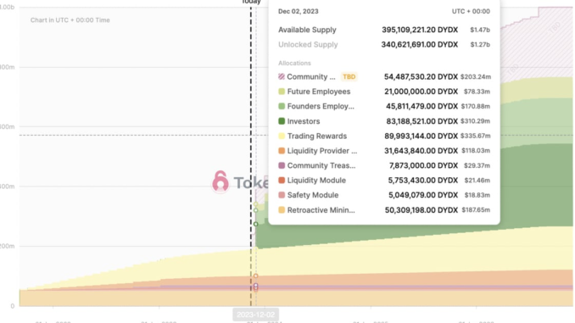Click the 7,873,000.00 DYDX amount
The image size is (575, 323).
pyautogui.click(x=423, y=165)
